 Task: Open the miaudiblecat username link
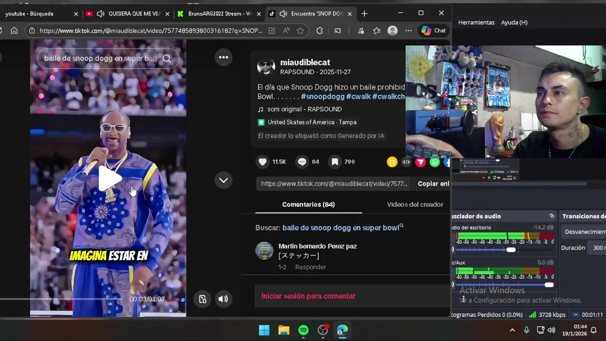click(305, 63)
